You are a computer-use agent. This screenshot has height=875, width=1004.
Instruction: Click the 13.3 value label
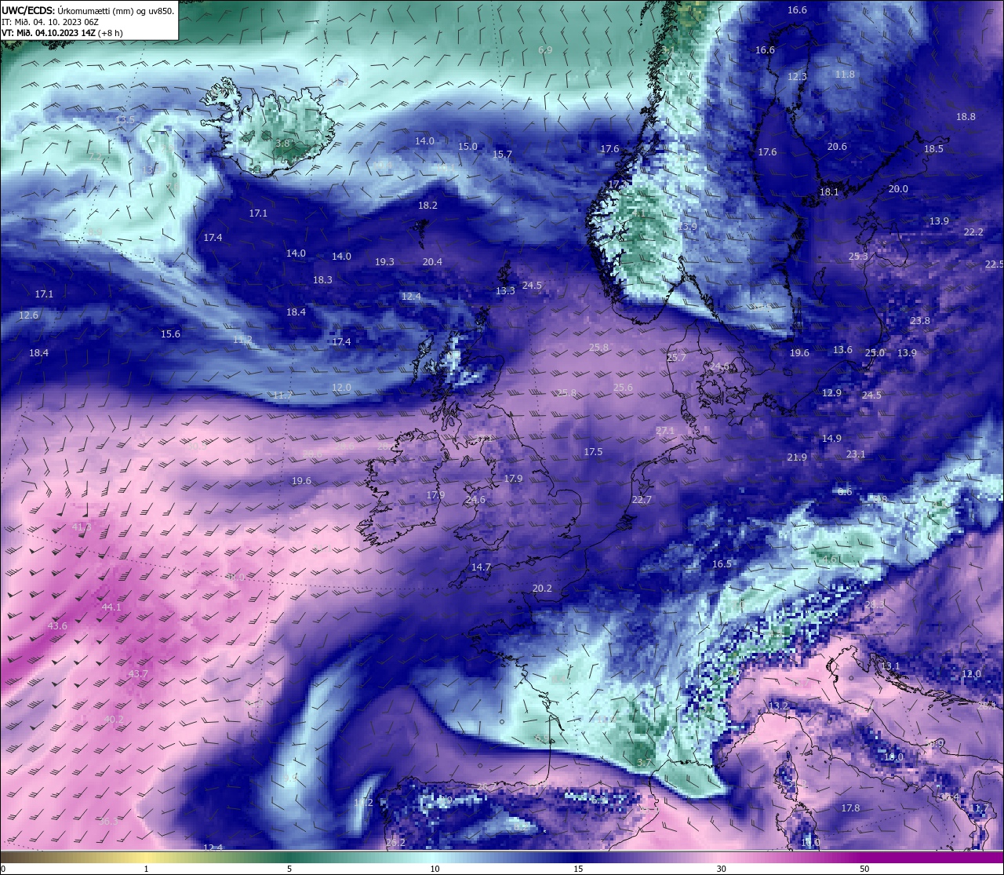click(505, 291)
